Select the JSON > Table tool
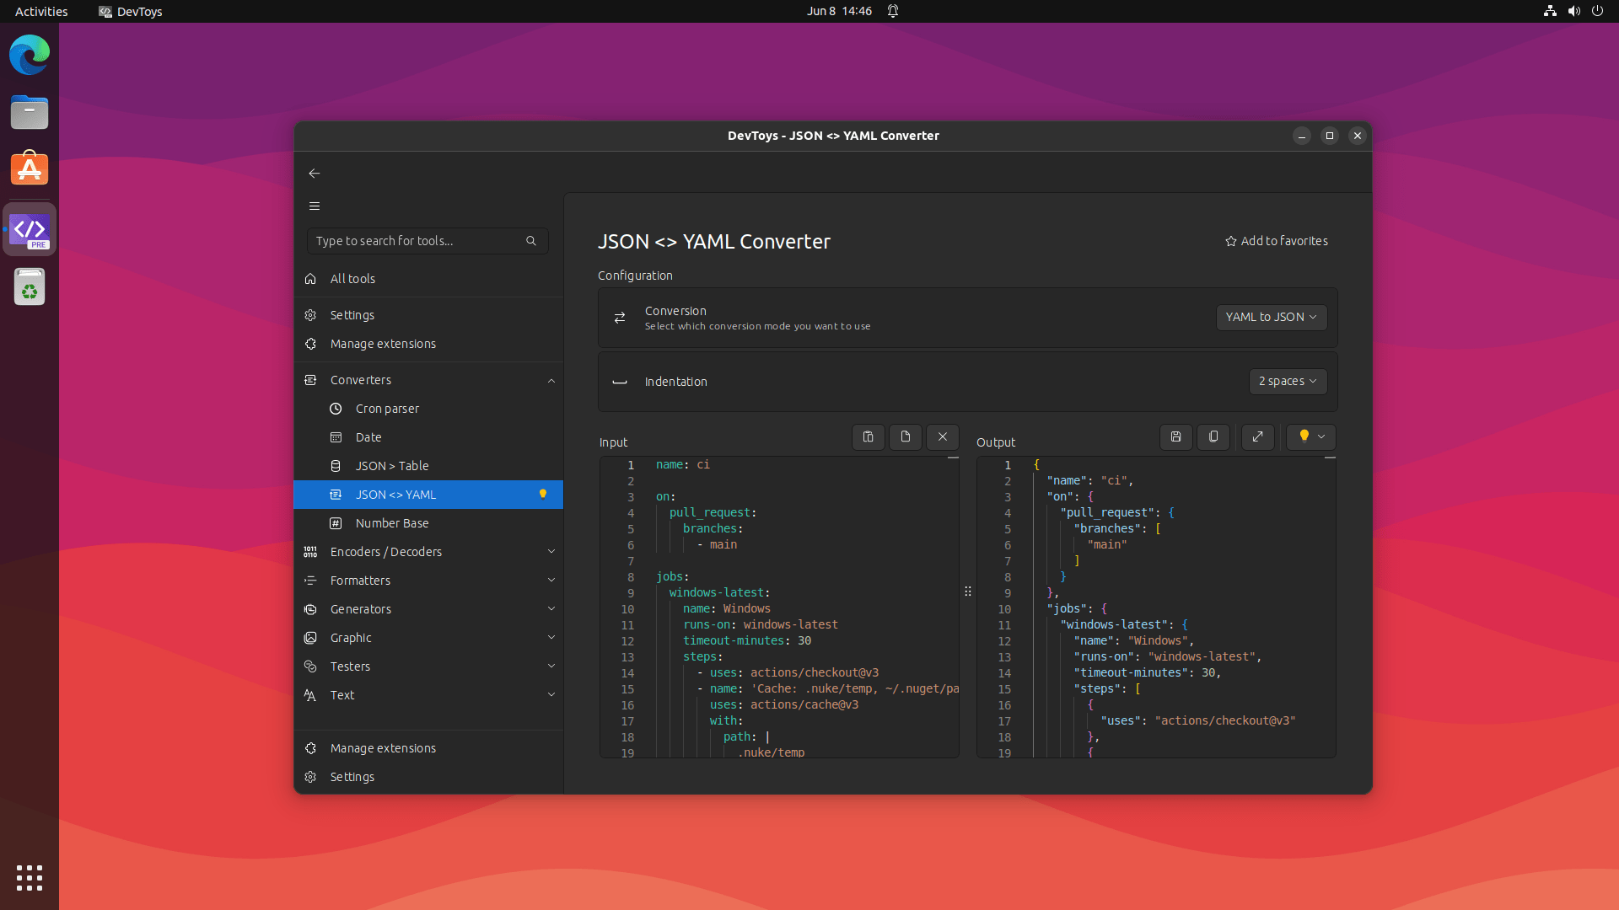This screenshot has width=1619, height=910. (x=390, y=465)
